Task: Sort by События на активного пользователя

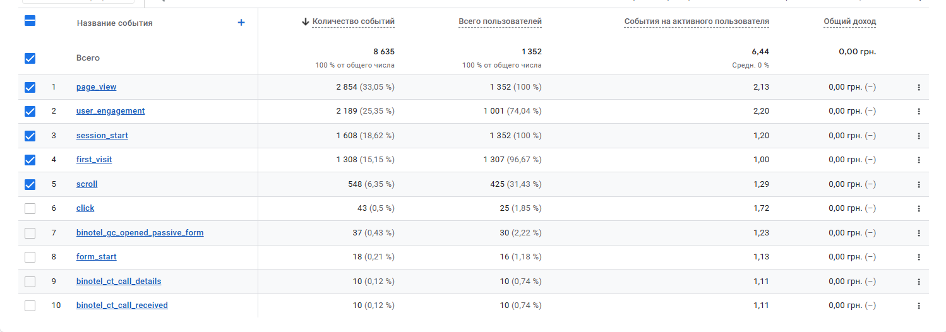Action: 697,21
